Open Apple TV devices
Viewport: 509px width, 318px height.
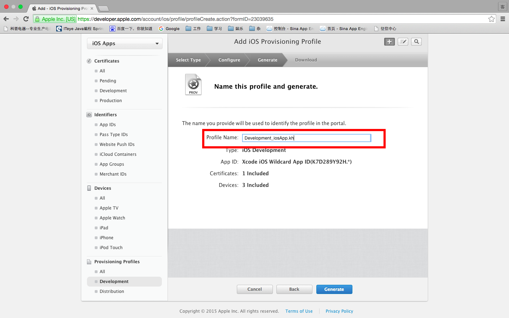click(109, 208)
